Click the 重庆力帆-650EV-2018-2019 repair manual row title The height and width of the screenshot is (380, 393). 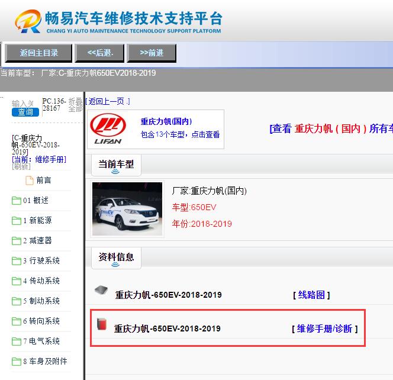(167, 329)
